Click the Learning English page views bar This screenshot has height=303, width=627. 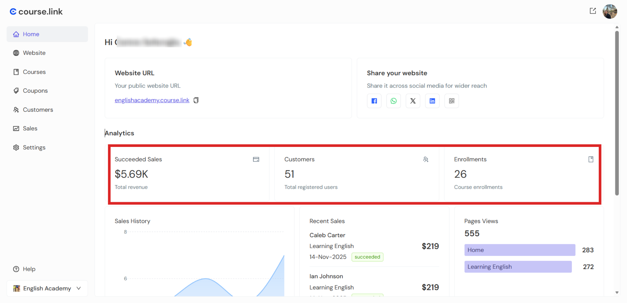pos(518,267)
